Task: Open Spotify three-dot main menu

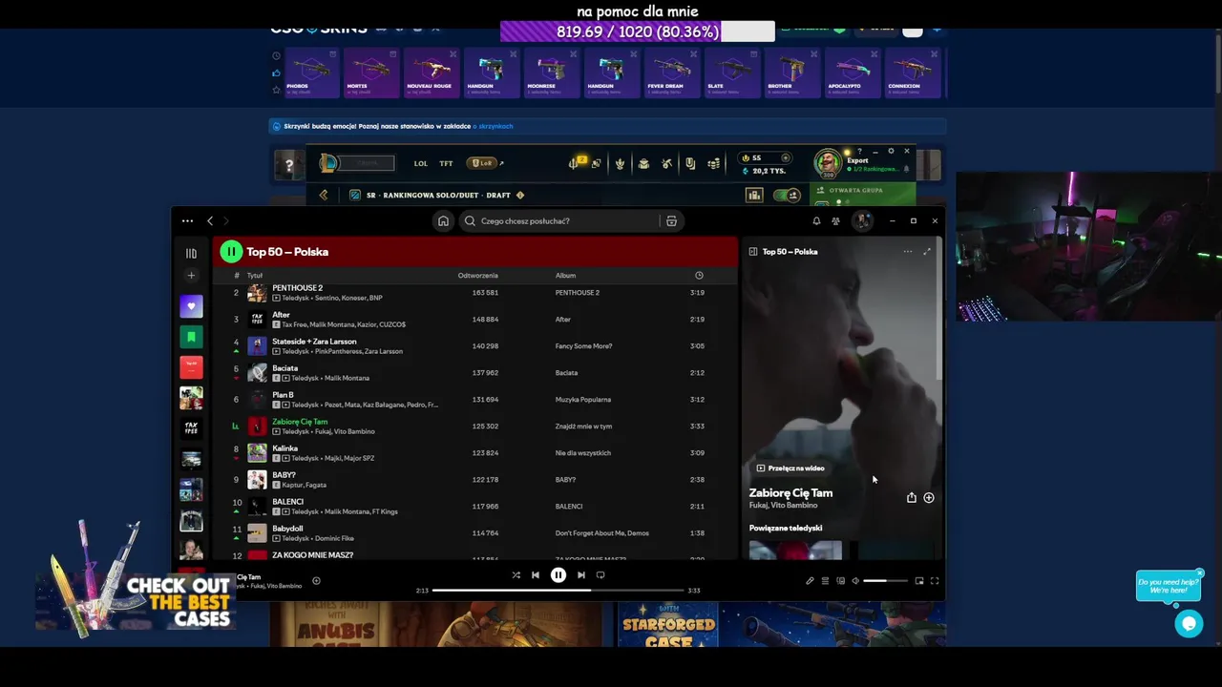Action: click(187, 221)
